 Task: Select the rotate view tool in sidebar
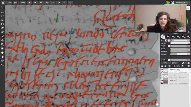[2, 61]
